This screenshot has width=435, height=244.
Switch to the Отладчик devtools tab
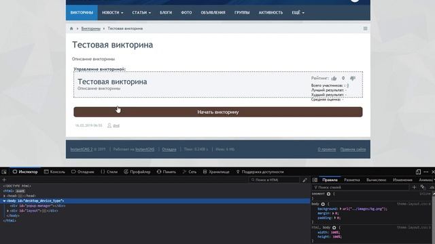pyautogui.click(x=83, y=171)
